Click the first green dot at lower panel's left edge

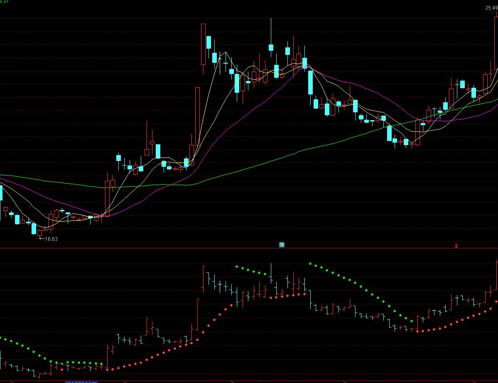[1, 338]
